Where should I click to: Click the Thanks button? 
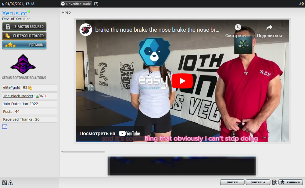291,182
